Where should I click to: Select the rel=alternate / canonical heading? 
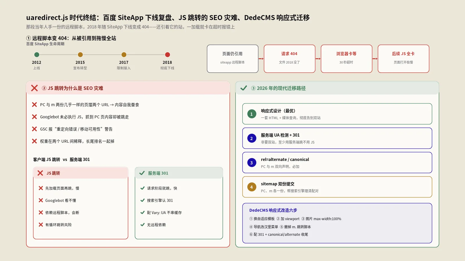[x=285, y=159]
